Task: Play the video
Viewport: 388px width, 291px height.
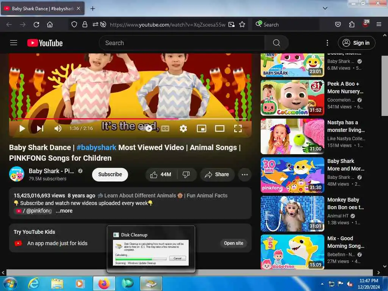Action: [x=22, y=128]
